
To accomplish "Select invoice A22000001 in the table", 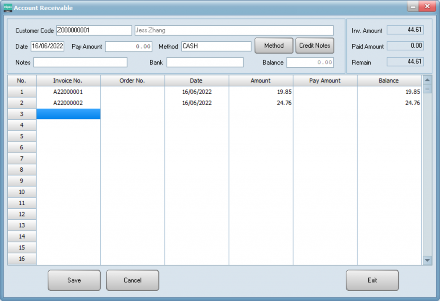I will point(68,92).
